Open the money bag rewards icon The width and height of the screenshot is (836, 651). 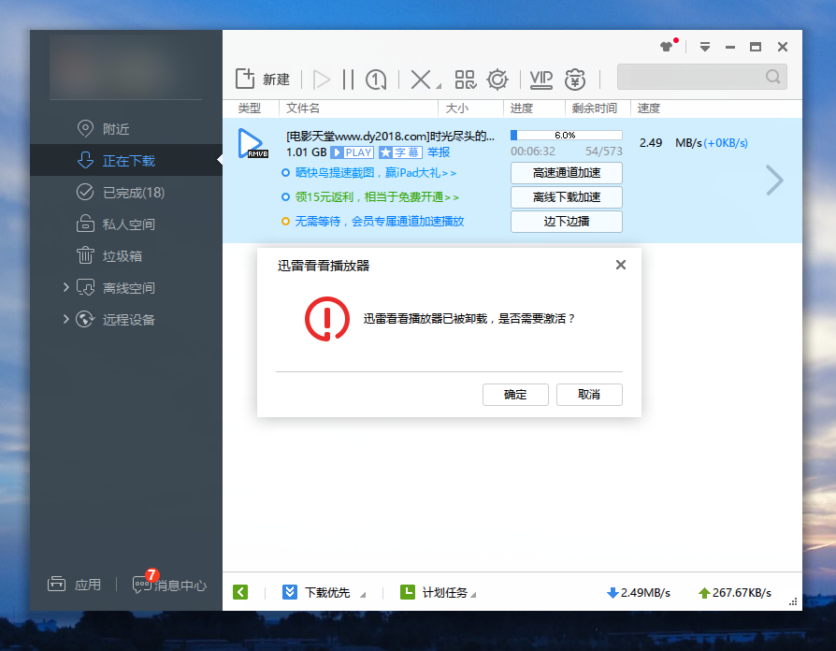[x=575, y=80]
